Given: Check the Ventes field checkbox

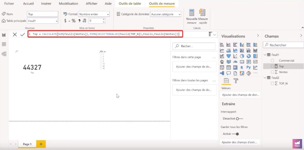Looking at the screenshot, I should coord(272,72).
